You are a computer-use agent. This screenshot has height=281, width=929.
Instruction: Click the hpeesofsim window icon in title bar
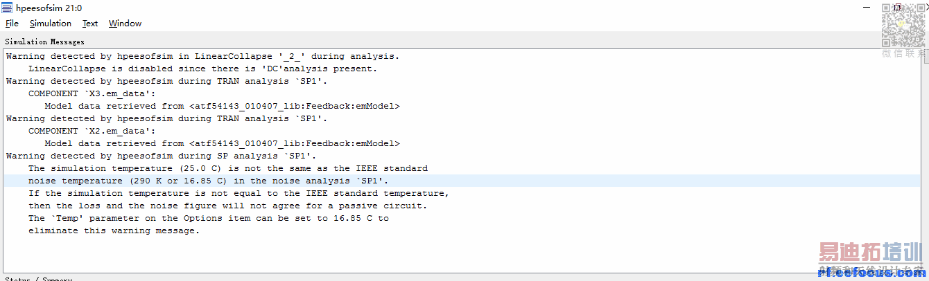coord(7,8)
